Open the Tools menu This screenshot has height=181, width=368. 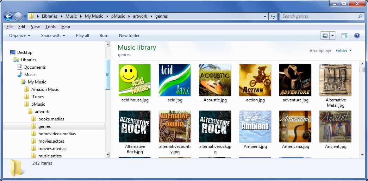click(50, 27)
